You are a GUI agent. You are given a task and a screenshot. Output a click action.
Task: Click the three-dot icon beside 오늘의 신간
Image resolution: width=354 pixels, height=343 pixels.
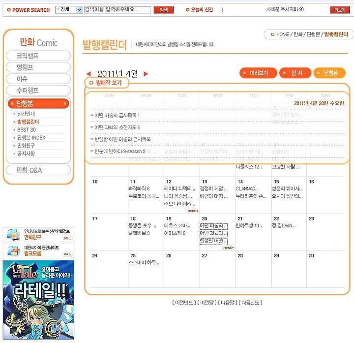click(x=222, y=10)
